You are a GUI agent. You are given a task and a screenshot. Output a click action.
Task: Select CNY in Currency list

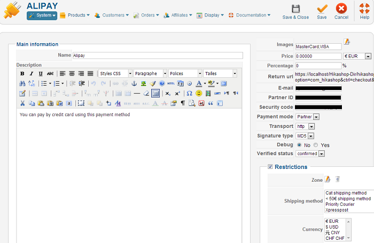pos(333,232)
